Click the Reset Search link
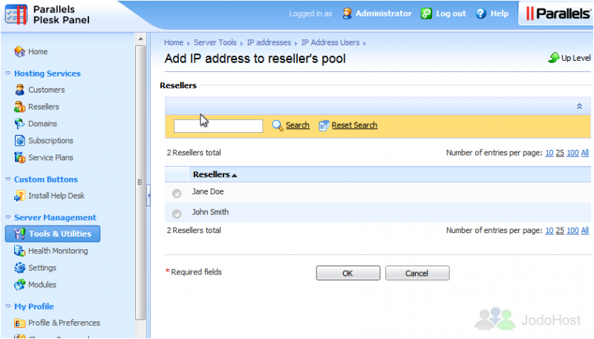 (x=355, y=125)
